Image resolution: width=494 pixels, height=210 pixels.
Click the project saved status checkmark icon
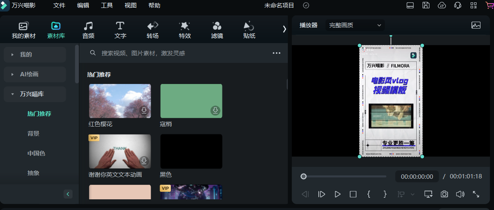[306, 6]
